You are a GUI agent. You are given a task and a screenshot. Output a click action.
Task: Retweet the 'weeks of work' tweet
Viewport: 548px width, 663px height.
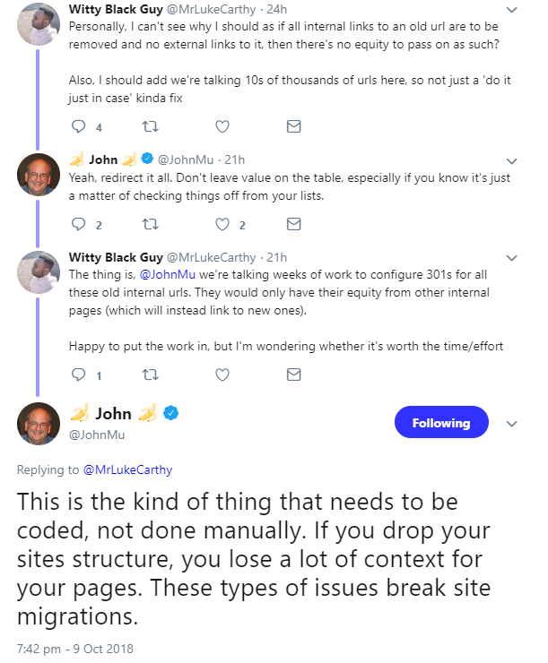click(149, 375)
